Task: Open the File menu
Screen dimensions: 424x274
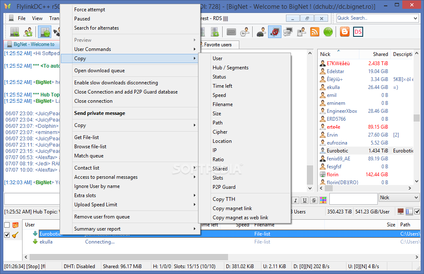Action: point(22,18)
